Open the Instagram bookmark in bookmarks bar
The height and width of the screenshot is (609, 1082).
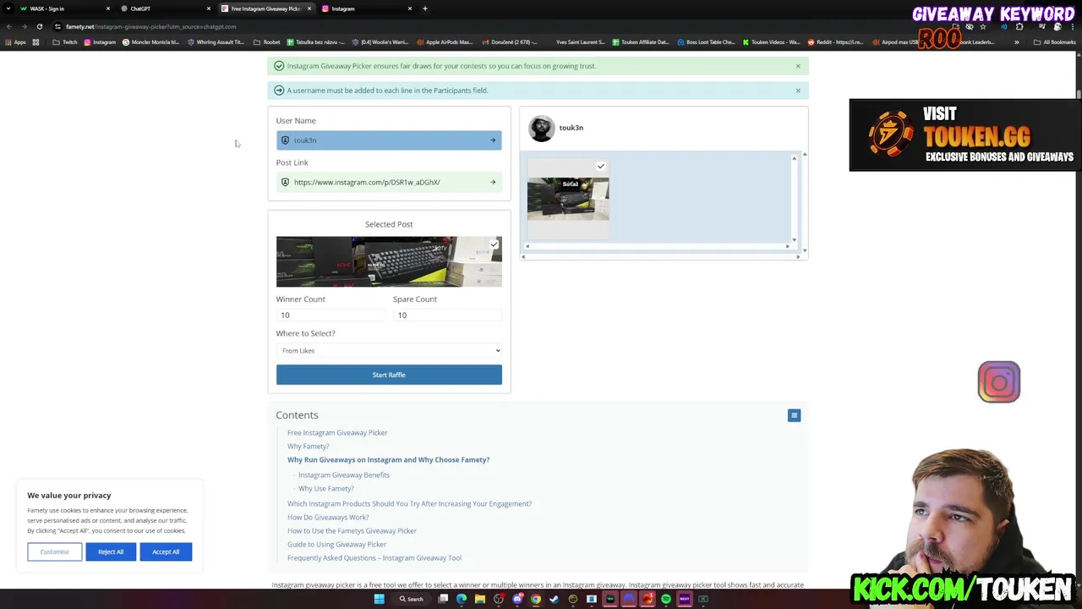click(100, 42)
